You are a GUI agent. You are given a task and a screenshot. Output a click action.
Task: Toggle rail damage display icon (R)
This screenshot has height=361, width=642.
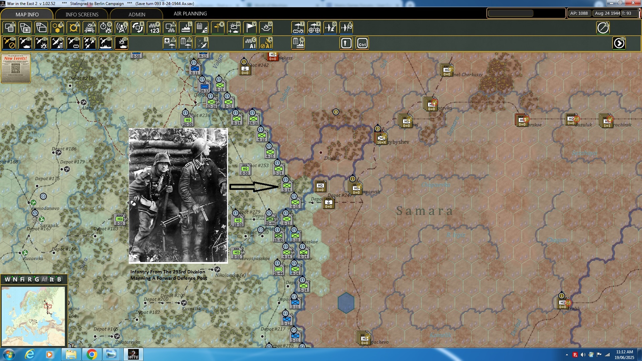(90, 28)
